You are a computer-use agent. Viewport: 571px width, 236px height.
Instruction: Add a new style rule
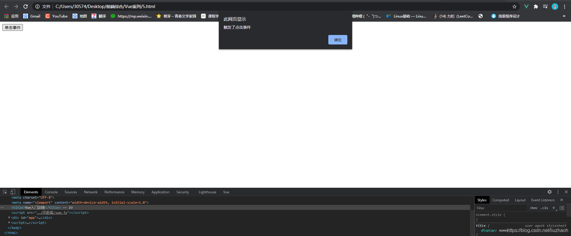[554, 208]
